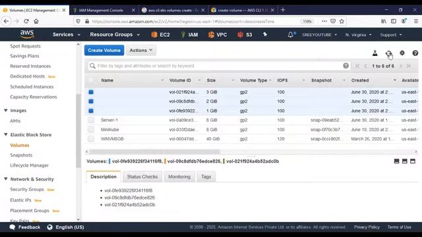Go to last page of volumes
This screenshot has height=237, width=422.
click(x=409, y=66)
